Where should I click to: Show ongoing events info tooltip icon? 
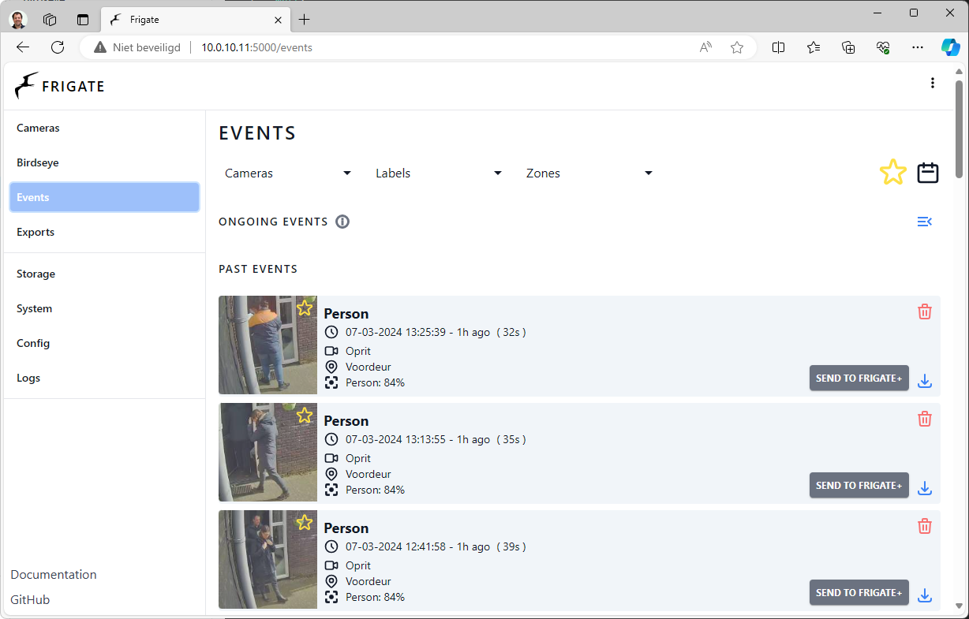click(x=342, y=222)
